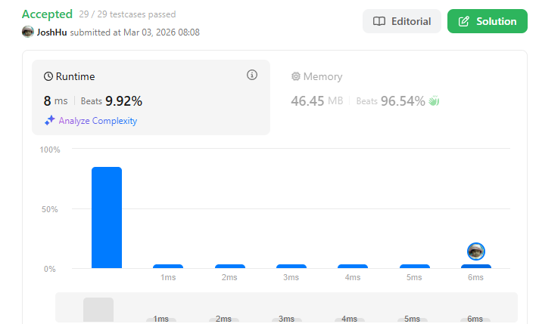Click the 6ms label in the range selector
The width and height of the screenshot is (539, 324).
(x=475, y=319)
